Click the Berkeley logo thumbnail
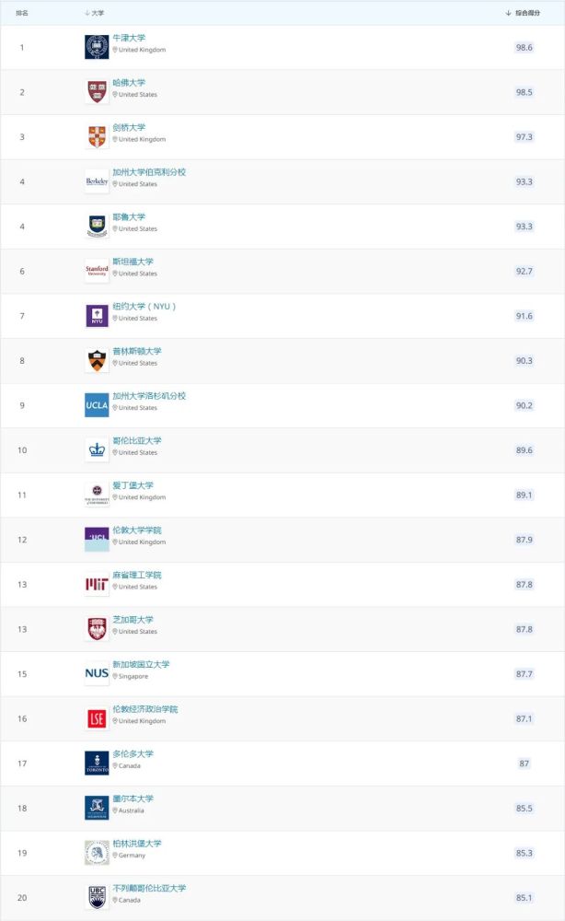This screenshot has width=565, height=921. coord(97,181)
